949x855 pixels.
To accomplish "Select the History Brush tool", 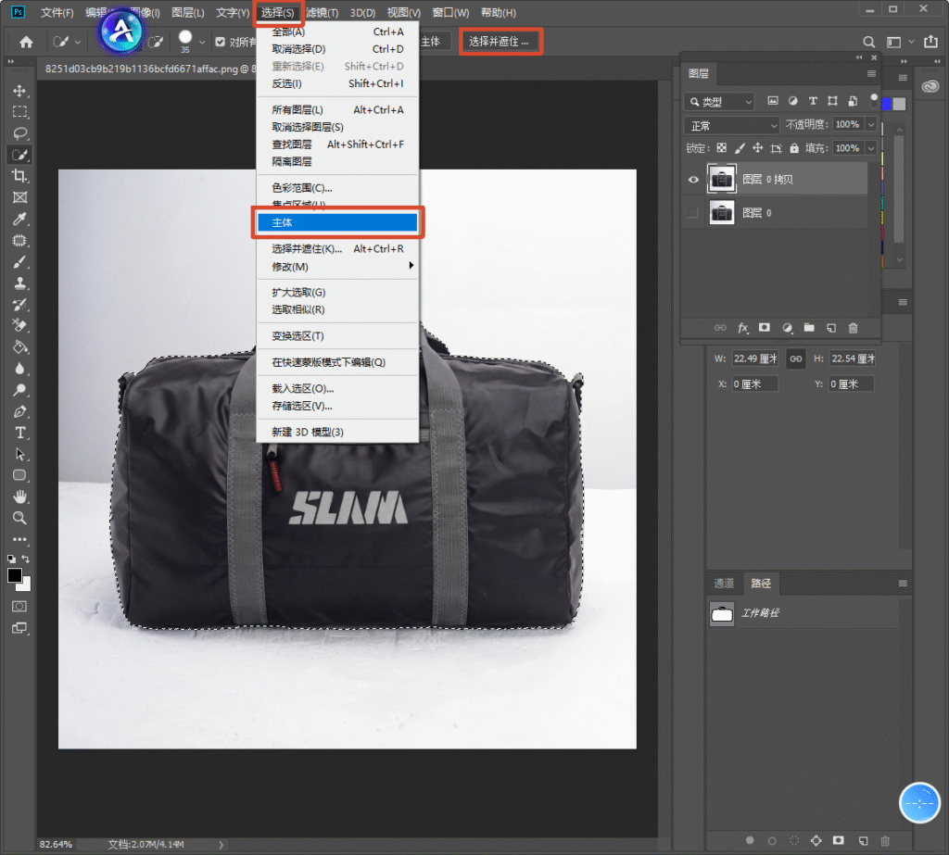I will 19,305.
